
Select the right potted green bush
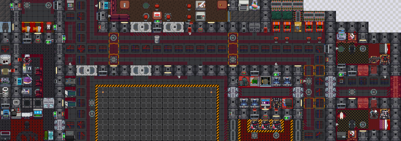click(x=287, y=16)
